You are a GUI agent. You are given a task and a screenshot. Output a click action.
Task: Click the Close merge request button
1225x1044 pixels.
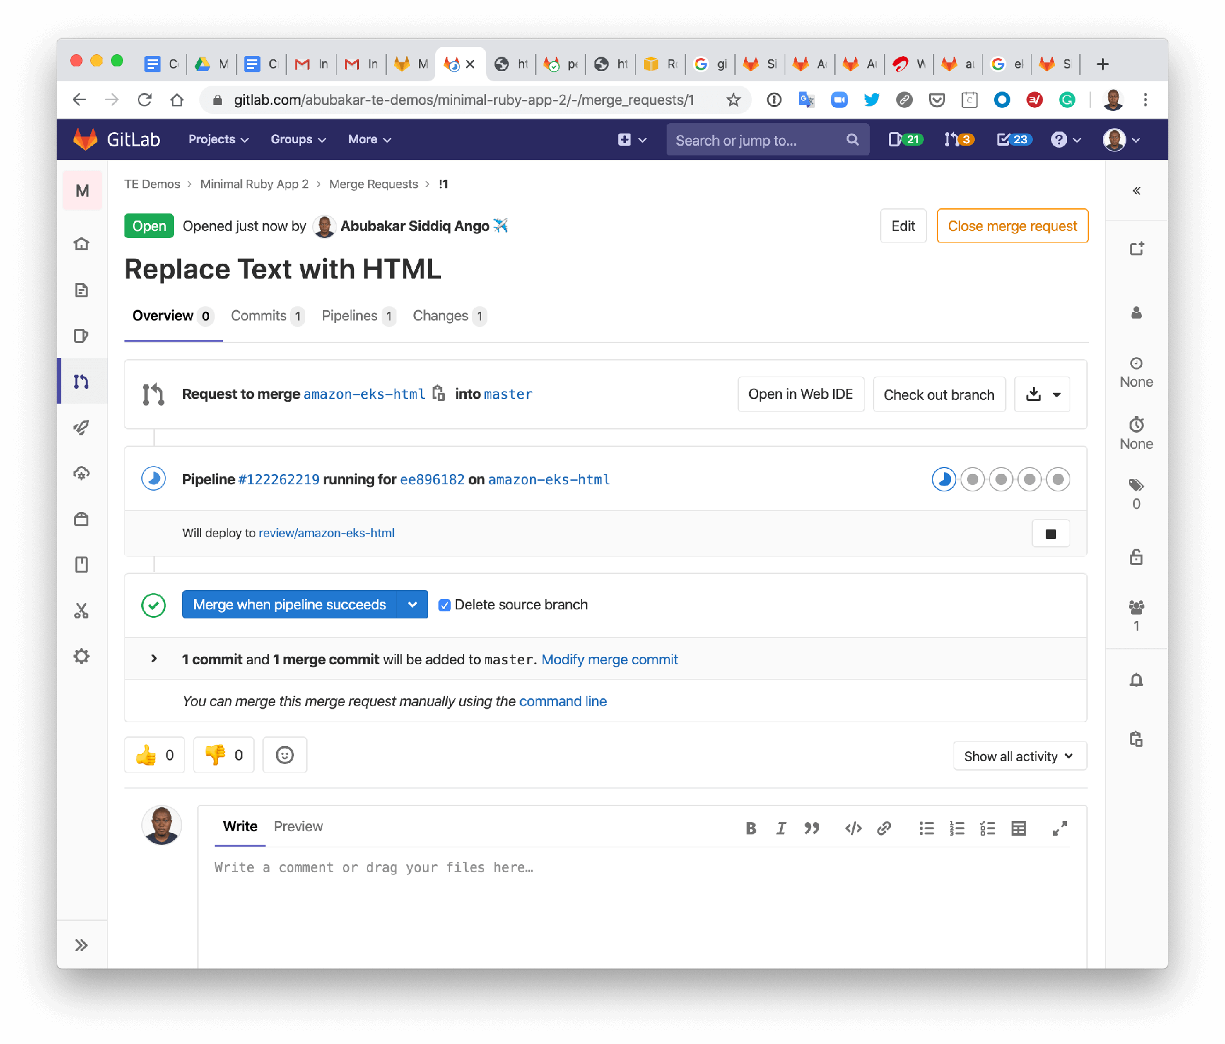(x=1012, y=226)
